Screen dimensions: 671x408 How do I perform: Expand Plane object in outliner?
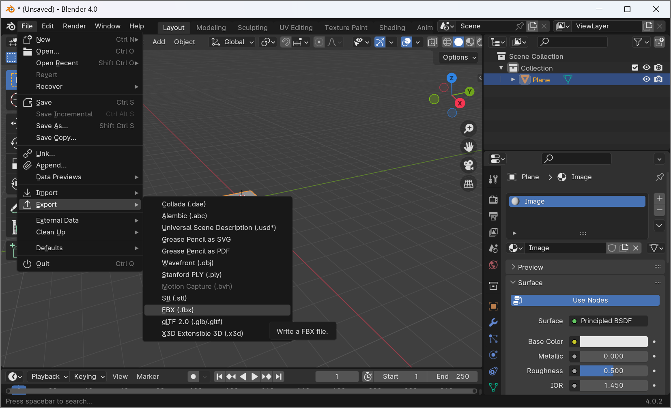[513, 79]
